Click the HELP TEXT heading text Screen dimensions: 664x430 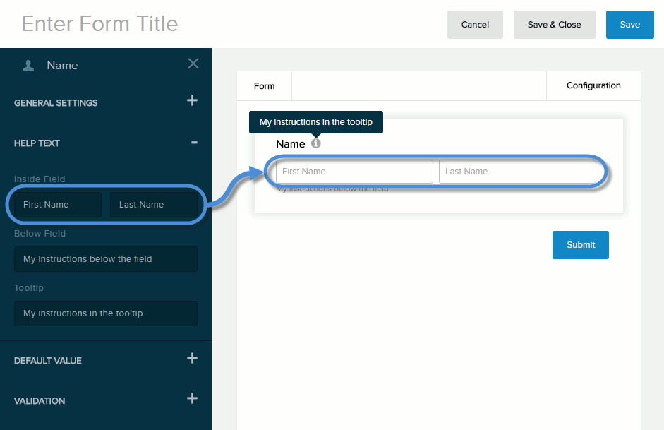(x=37, y=143)
